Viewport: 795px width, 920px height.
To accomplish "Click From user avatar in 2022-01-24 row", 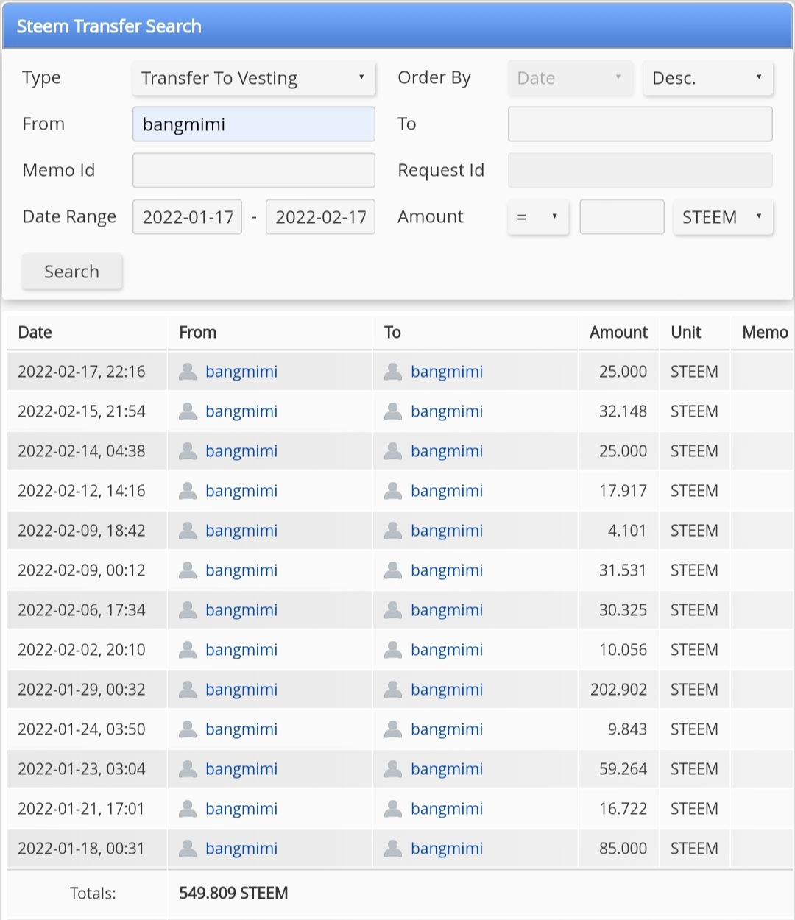I will point(188,729).
